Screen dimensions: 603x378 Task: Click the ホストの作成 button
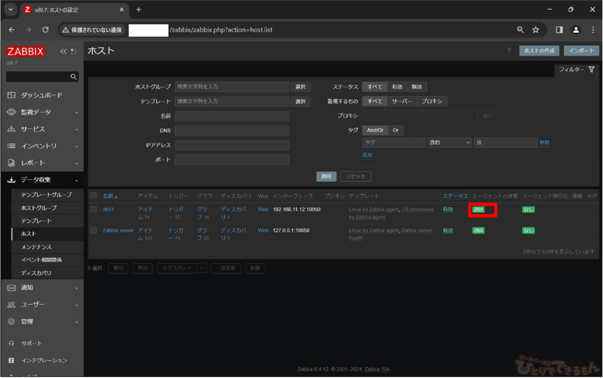(539, 51)
